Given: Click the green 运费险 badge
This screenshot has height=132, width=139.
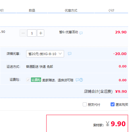Looking at the screenshot, I should pos(36,80).
